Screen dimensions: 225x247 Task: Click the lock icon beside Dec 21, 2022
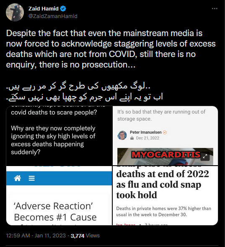(132, 138)
